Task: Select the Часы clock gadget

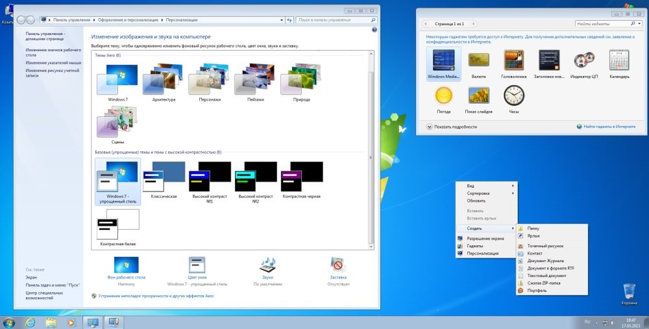Action: [x=513, y=96]
